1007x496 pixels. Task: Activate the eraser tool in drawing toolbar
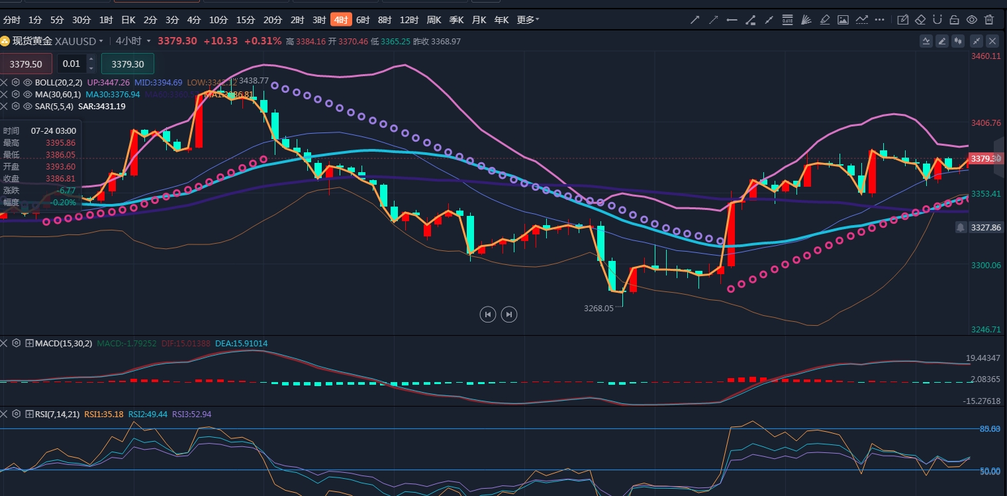920,20
